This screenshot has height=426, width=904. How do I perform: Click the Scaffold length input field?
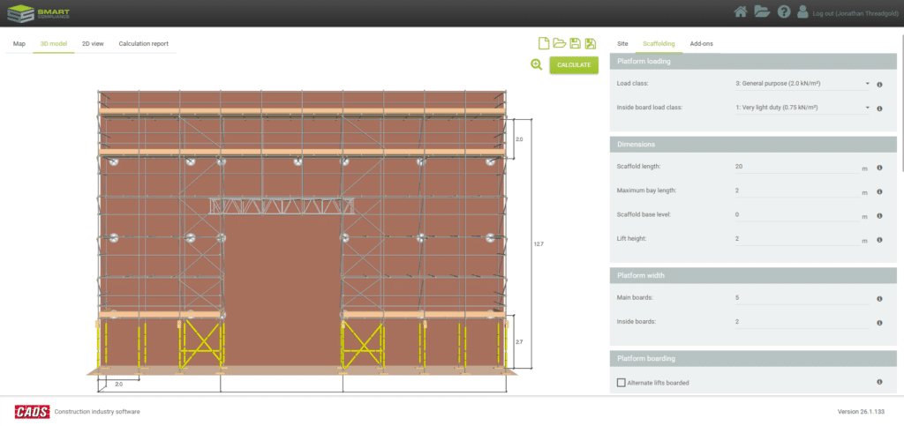click(x=796, y=167)
